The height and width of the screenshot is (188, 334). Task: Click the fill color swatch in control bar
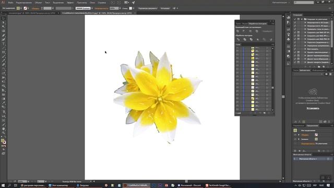click(18, 8)
